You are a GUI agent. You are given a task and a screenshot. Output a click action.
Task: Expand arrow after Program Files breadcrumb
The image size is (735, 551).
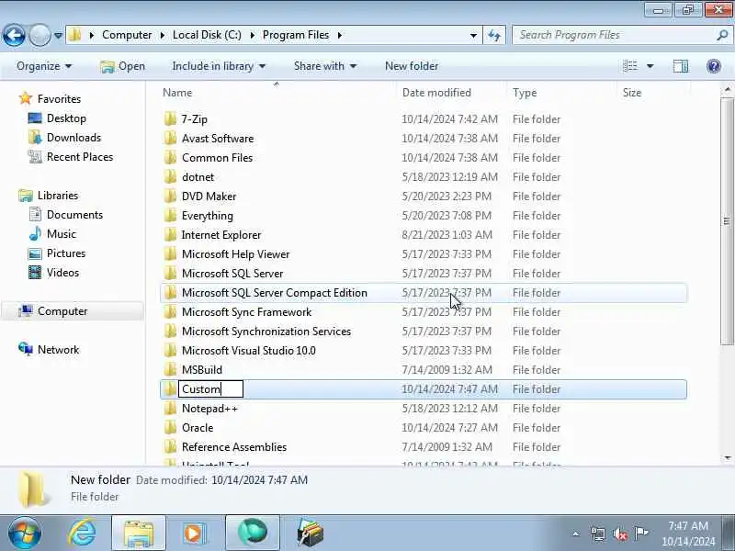click(340, 35)
